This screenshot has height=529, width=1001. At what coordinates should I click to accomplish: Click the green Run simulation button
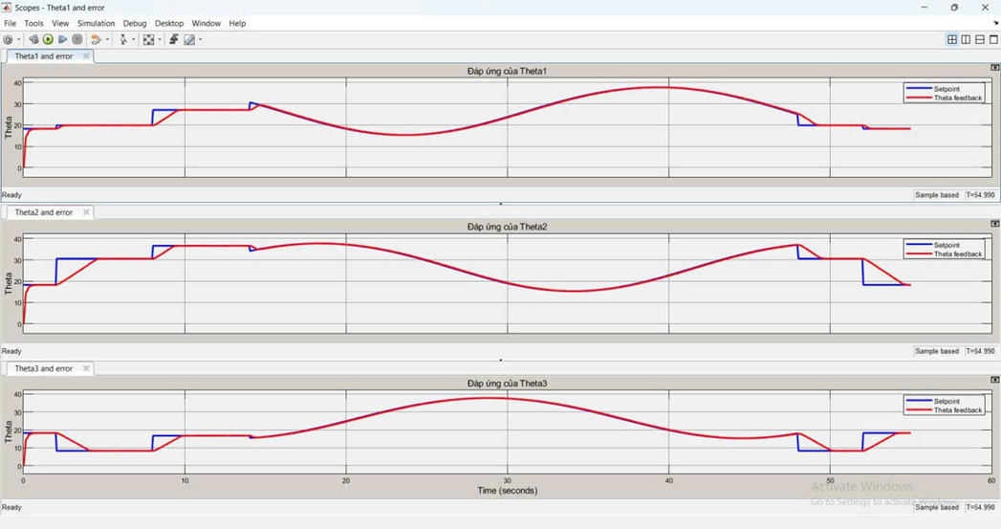point(48,40)
